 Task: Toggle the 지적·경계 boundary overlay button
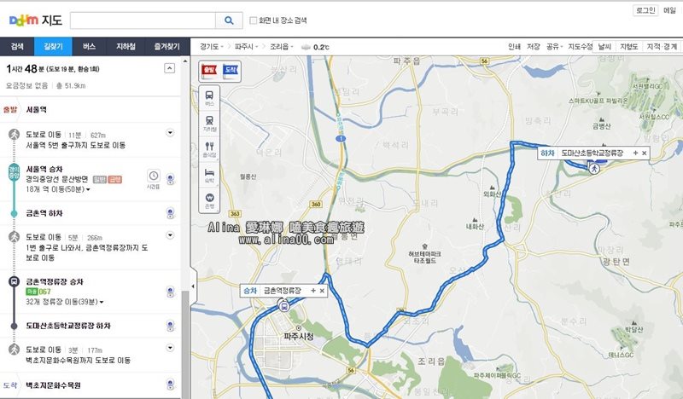[662, 47]
